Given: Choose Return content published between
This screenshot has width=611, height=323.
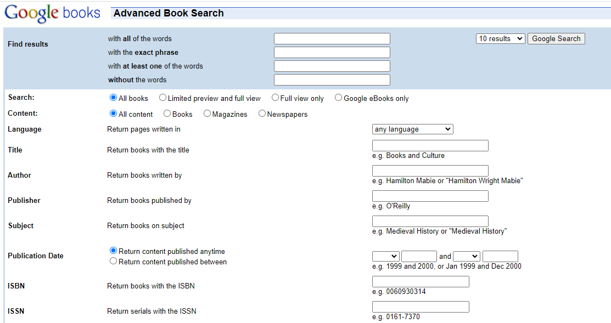Looking at the screenshot, I should point(114,261).
